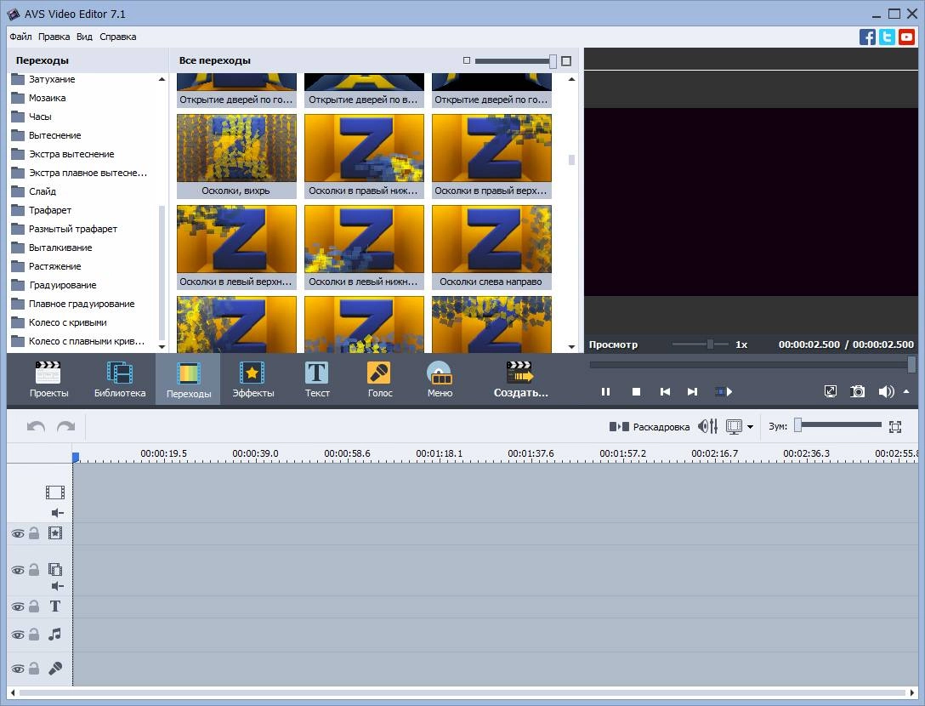Adjust the thumbnail size slider
This screenshot has height=706, width=925.
pos(515,60)
